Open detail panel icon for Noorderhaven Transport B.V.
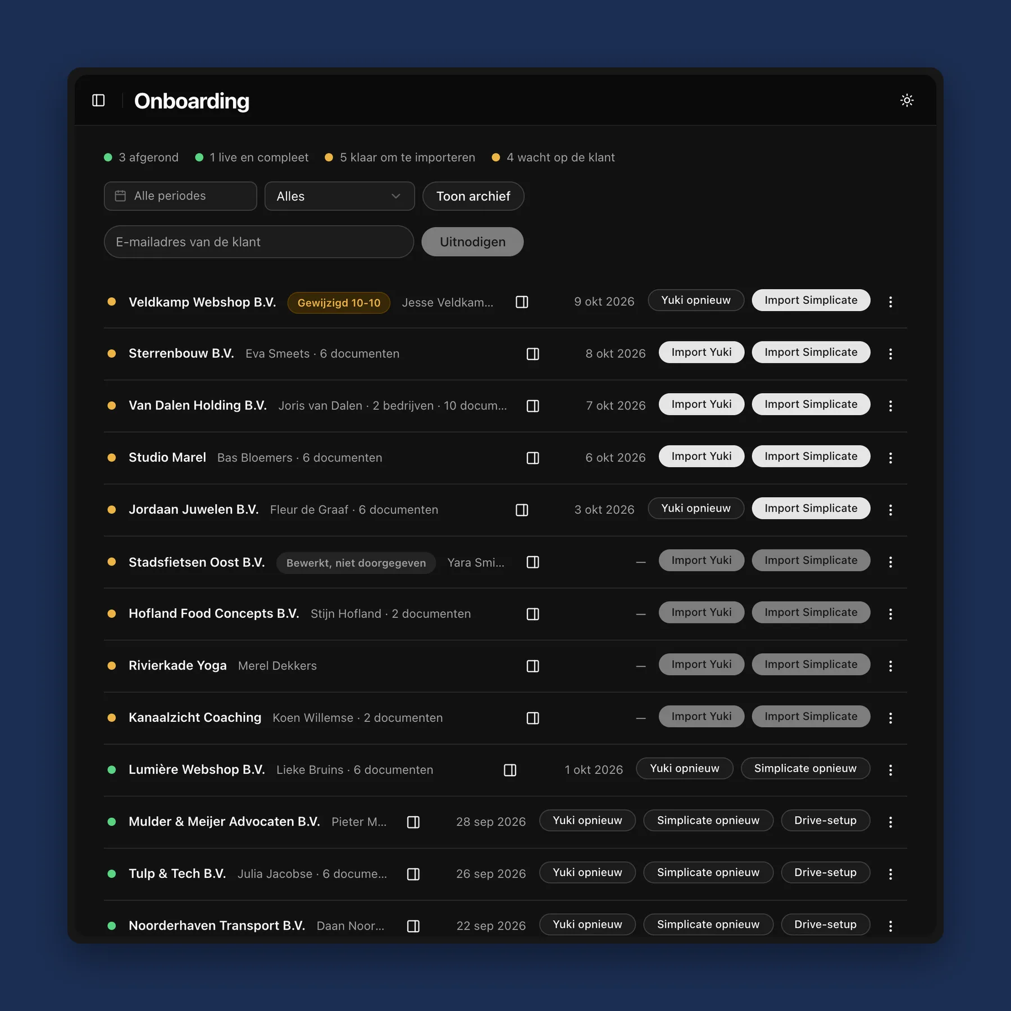The image size is (1011, 1011). [413, 926]
